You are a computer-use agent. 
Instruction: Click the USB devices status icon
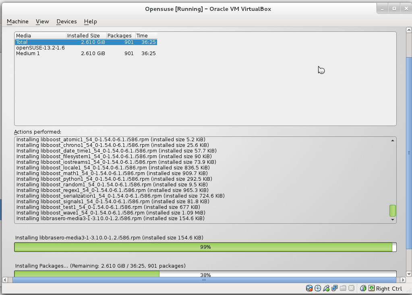pos(326,288)
